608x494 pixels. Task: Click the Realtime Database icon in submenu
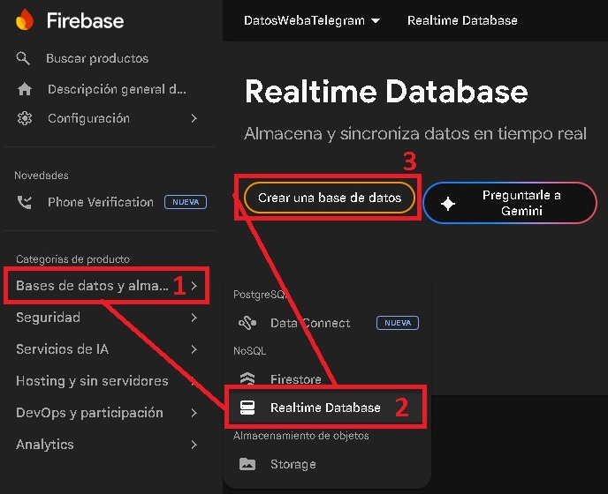tap(247, 408)
